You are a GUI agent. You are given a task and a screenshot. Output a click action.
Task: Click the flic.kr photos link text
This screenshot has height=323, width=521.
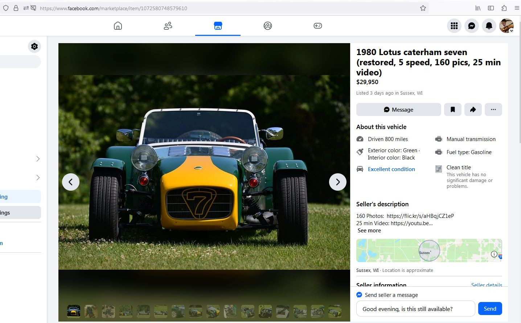coord(420,216)
